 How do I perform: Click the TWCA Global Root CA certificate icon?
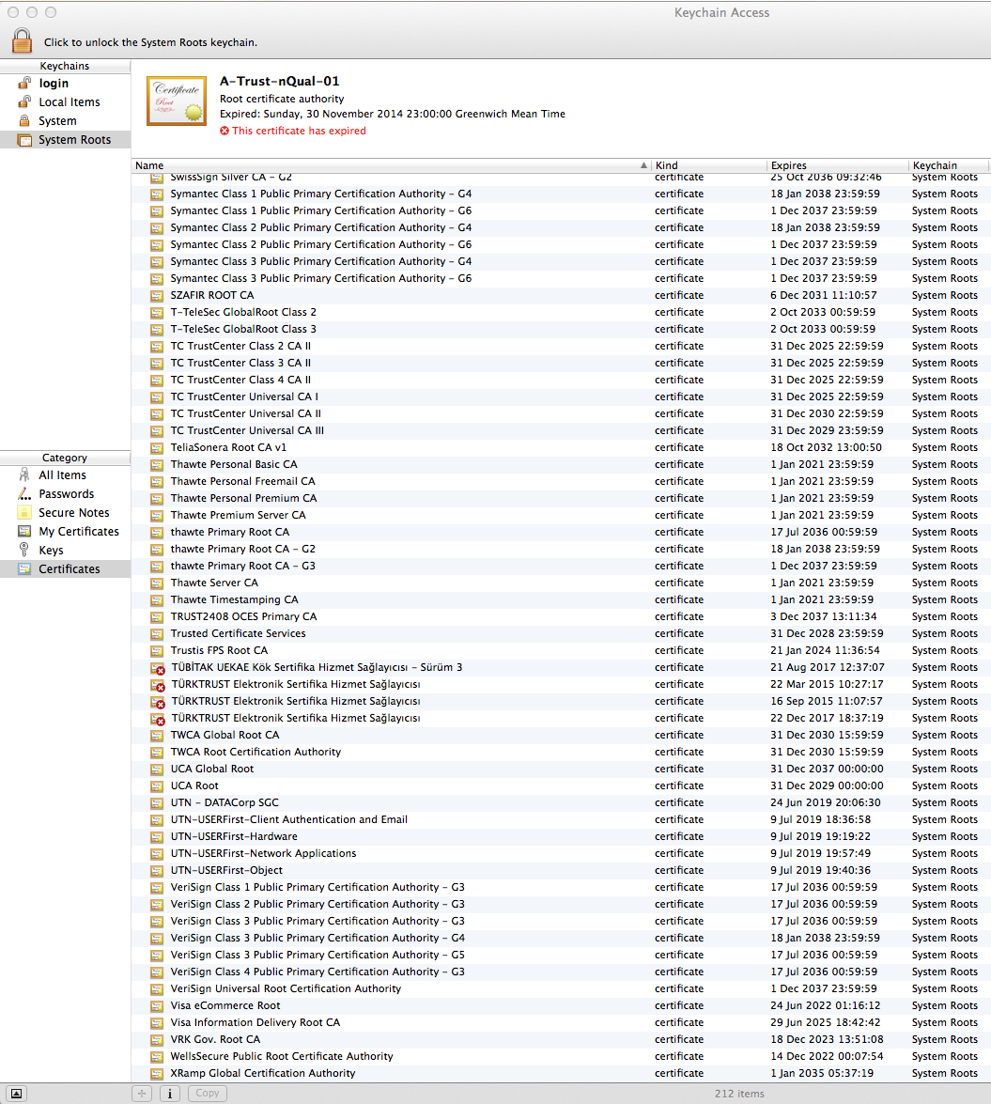(157, 735)
